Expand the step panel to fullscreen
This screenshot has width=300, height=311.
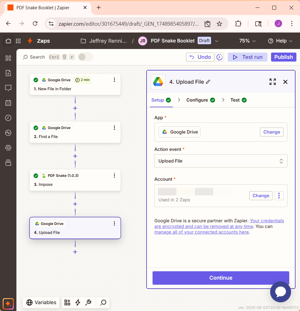pyautogui.click(x=273, y=82)
